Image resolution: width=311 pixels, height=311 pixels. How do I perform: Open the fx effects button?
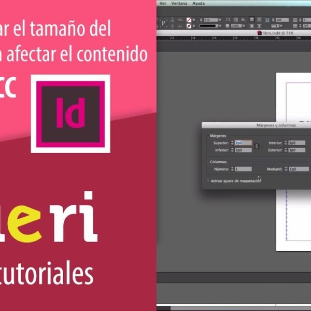244,20
